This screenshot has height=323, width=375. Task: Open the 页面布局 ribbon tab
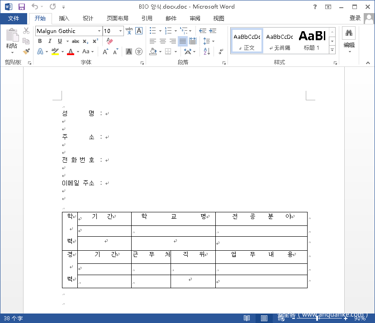tap(117, 19)
